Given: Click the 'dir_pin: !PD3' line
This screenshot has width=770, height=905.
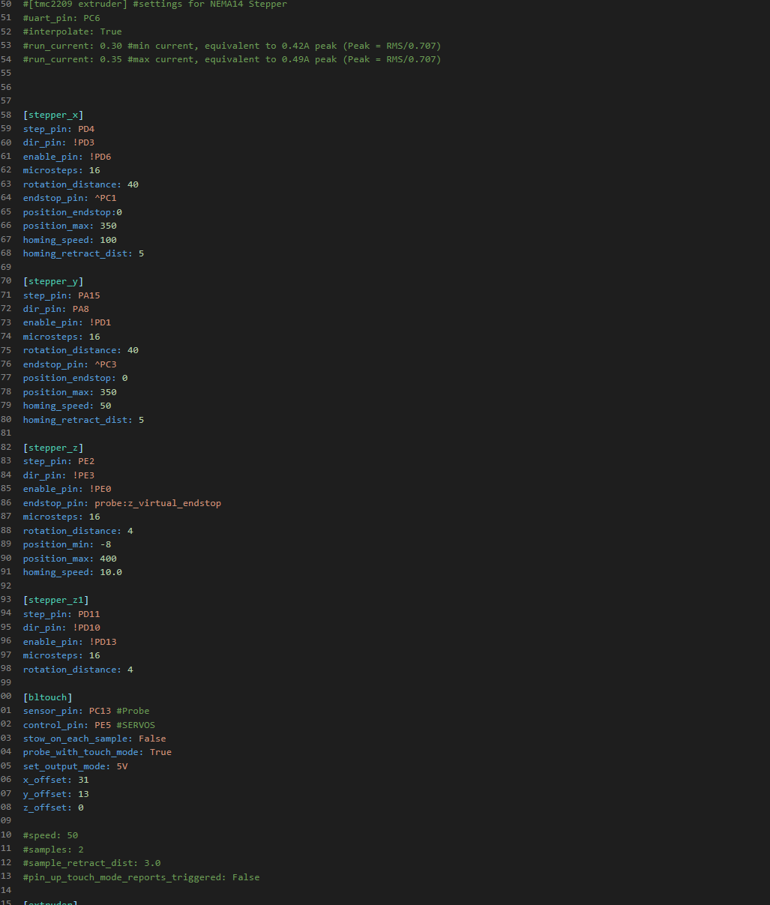Looking at the screenshot, I should click(58, 142).
